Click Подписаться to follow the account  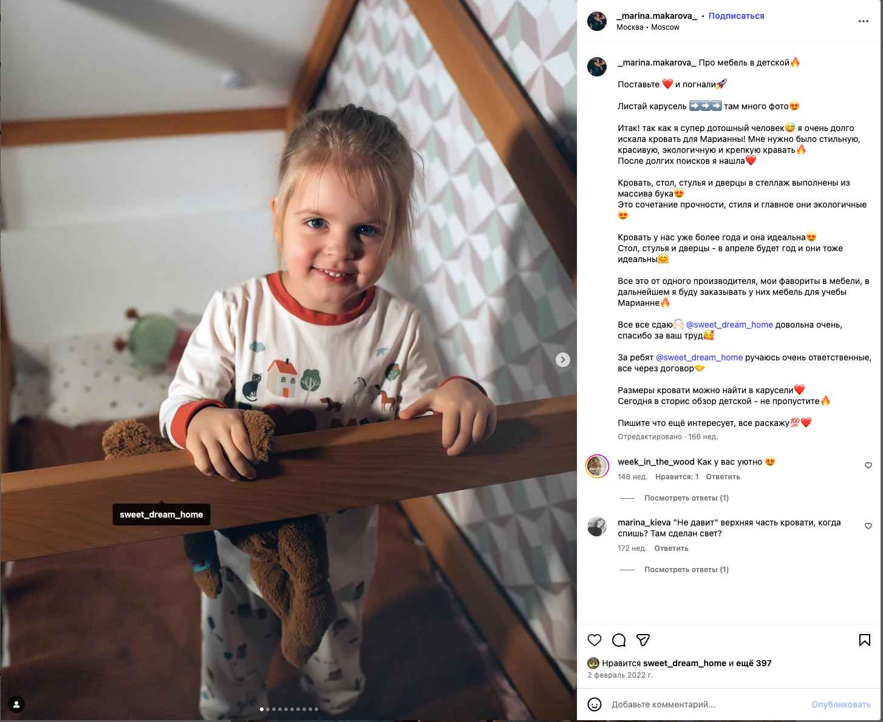736,16
